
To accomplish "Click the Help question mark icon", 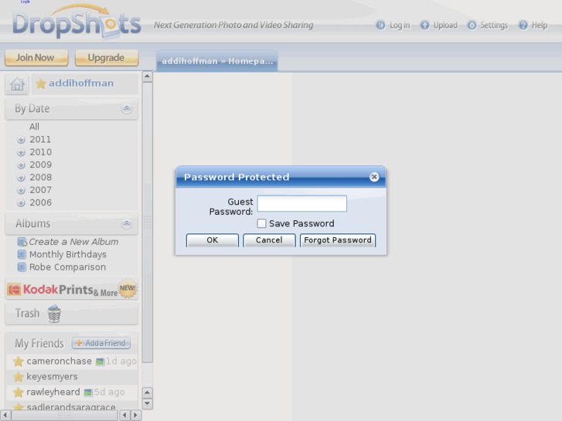I will pos(523,25).
